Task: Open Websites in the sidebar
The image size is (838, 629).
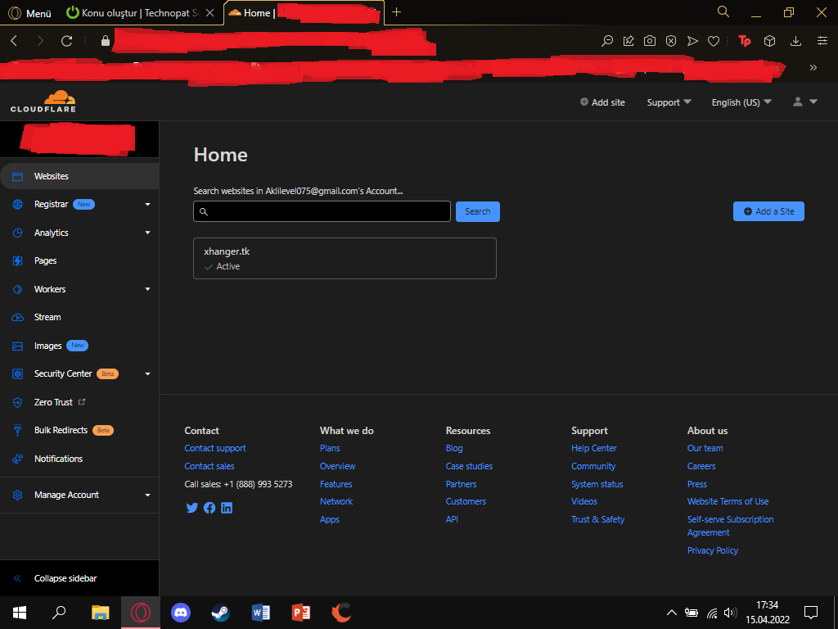Action: tap(79, 176)
